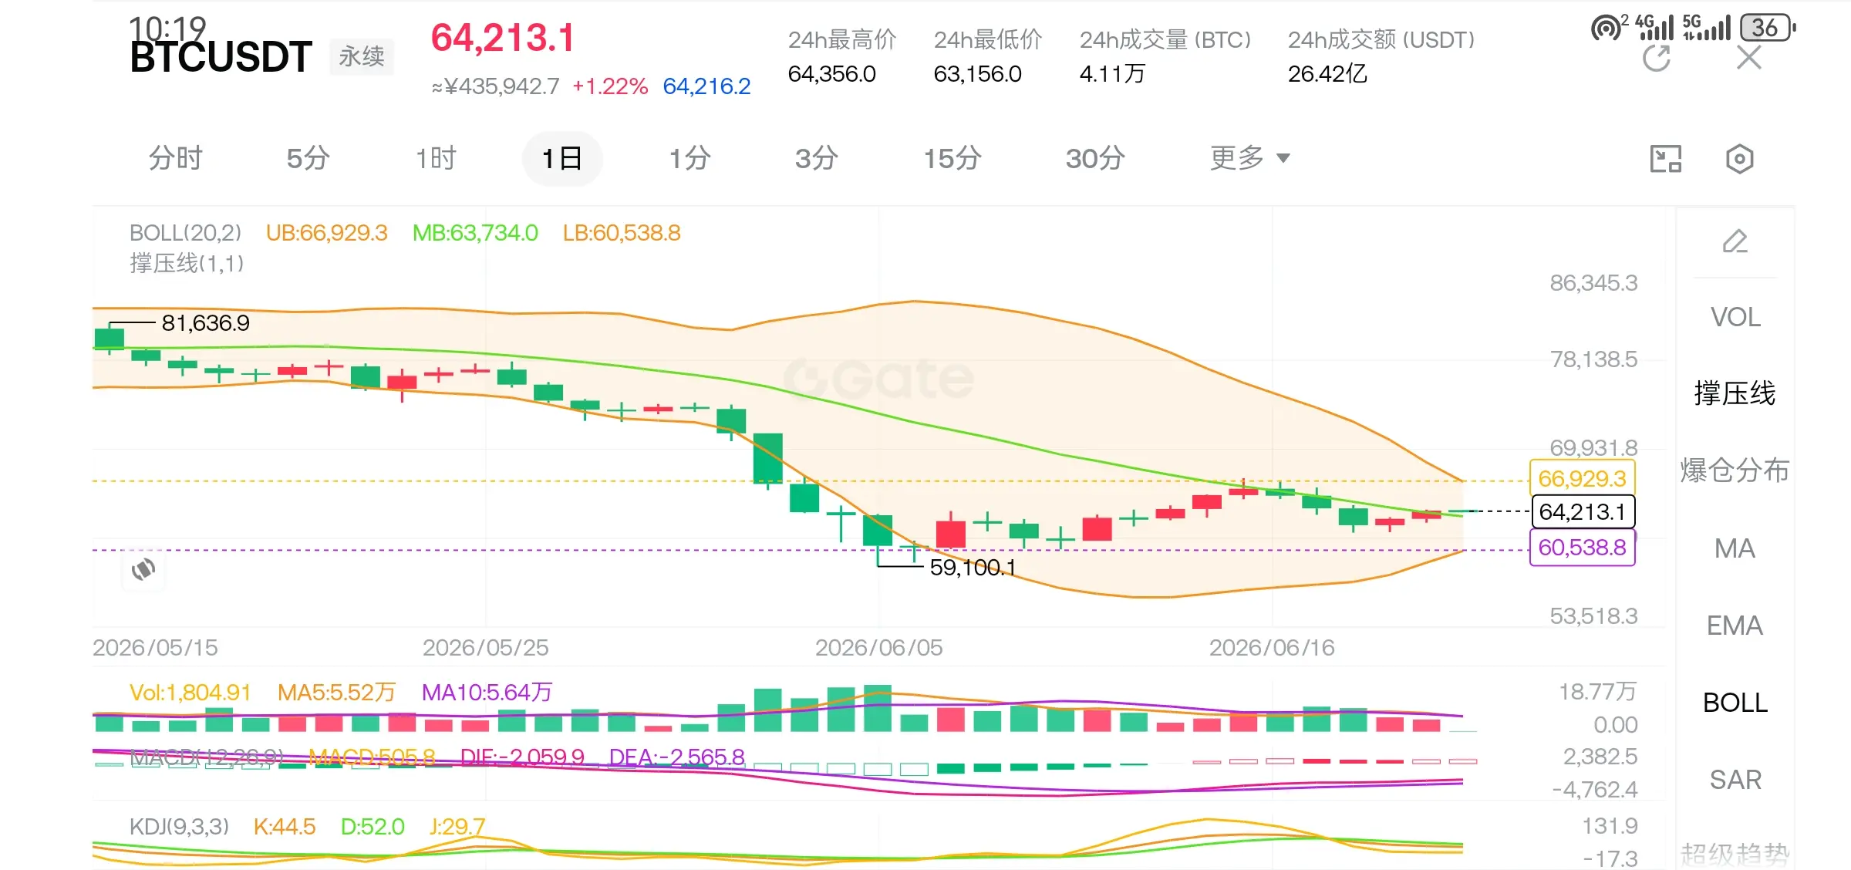Image resolution: width=1851 pixels, height=870 pixels.
Task: Switch to the 分时 timeframe
Action: coord(176,158)
